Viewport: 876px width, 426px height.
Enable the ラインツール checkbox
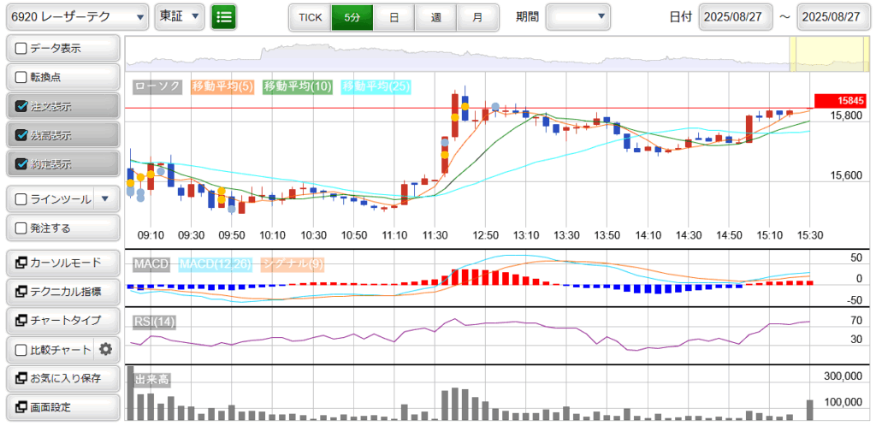21,199
